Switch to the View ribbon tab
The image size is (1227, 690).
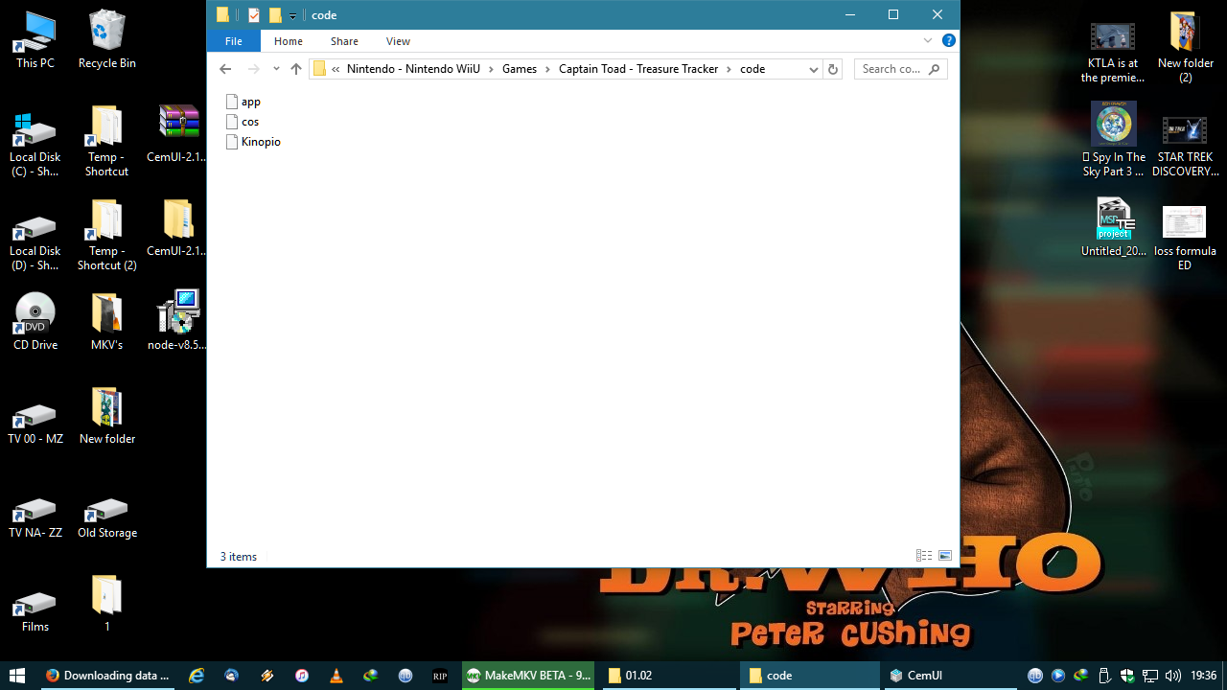click(x=398, y=41)
